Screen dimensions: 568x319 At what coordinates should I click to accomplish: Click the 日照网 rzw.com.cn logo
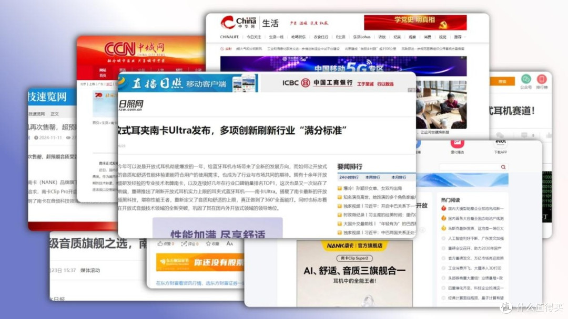point(131,105)
